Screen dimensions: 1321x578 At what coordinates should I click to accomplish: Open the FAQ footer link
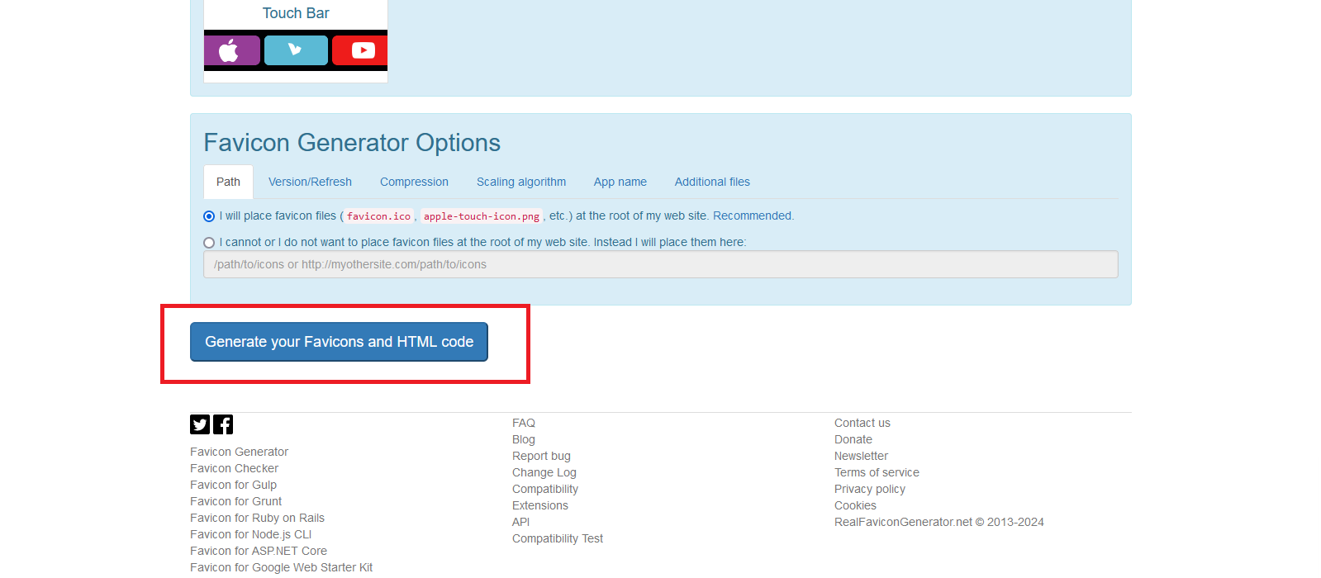click(524, 423)
